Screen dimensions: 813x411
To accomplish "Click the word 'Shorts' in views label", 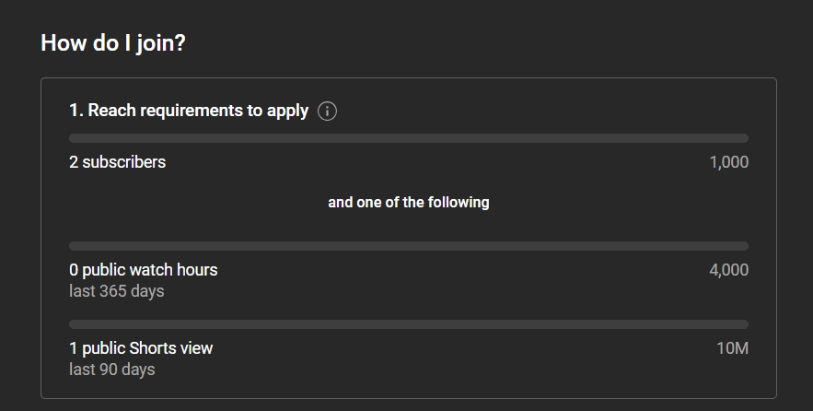I will 153,348.
